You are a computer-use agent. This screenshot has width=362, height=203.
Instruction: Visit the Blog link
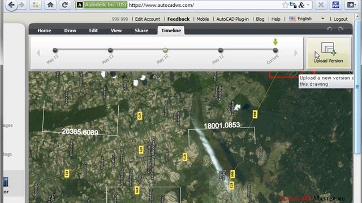pyautogui.click(x=260, y=19)
